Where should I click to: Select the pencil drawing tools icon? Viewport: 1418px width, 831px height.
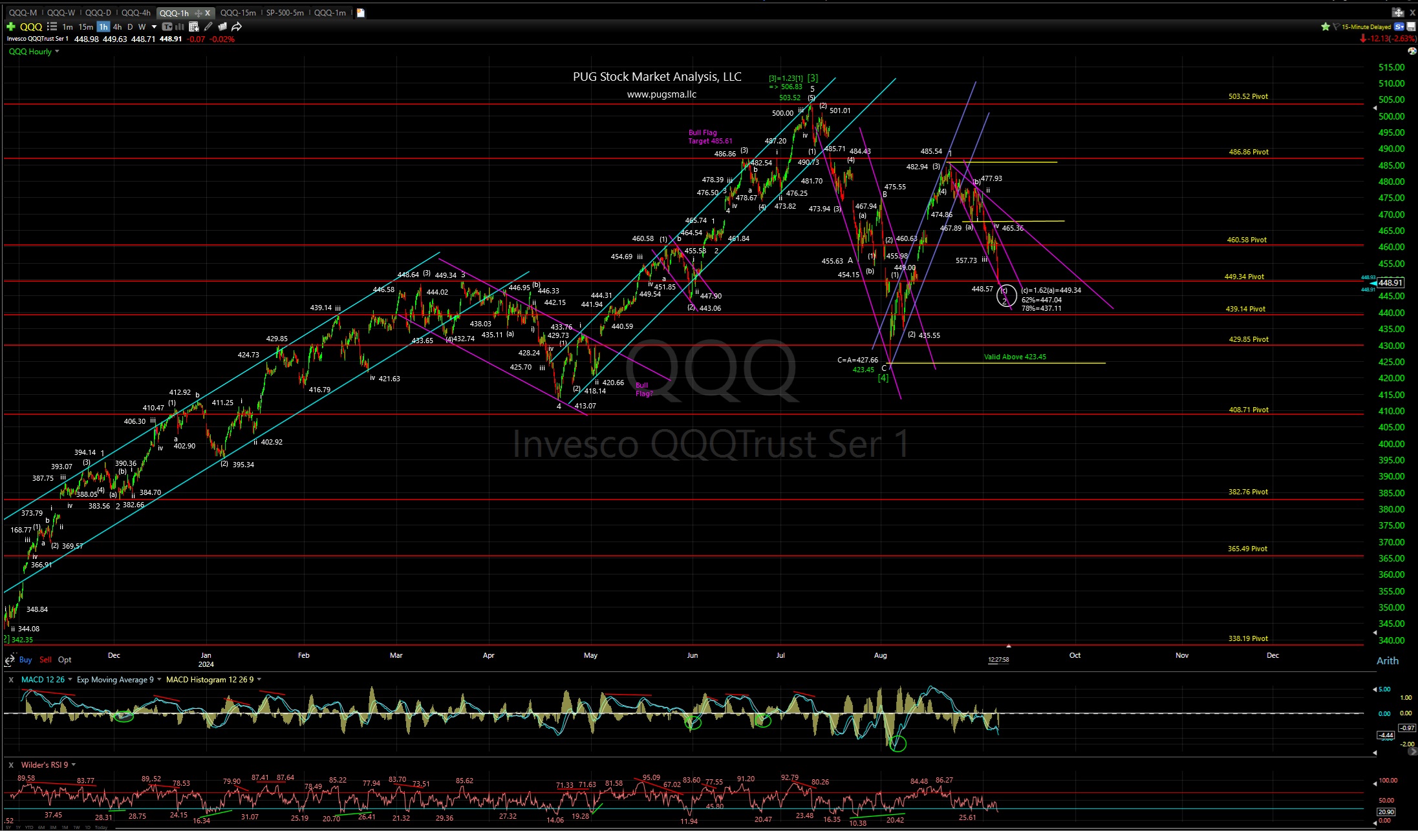pos(208,26)
